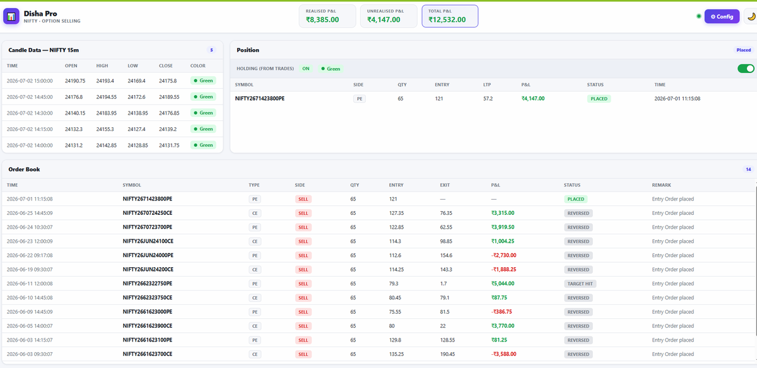Click CE type badge for NIFTY2670724250CE
The height and width of the screenshot is (368, 757).
click(255, 213)
